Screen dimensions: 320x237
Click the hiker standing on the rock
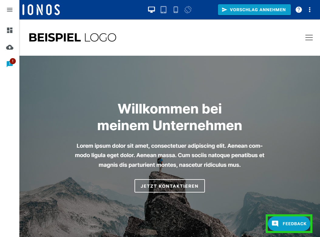pyautogui.click(x=160, y=166)
